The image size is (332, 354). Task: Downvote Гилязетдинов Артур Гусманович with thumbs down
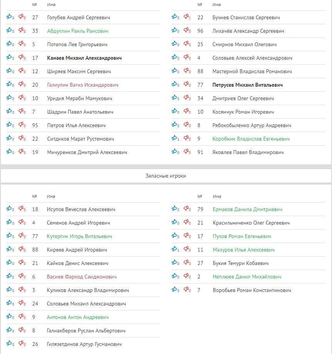21,344
